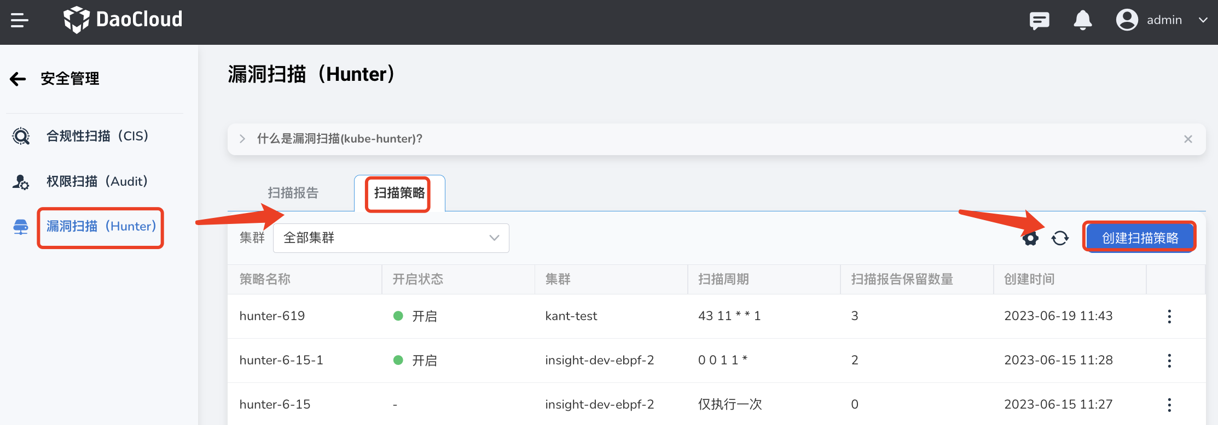
Task: Go back using the arrow beside 安全管理
Action: pos(18,79)
